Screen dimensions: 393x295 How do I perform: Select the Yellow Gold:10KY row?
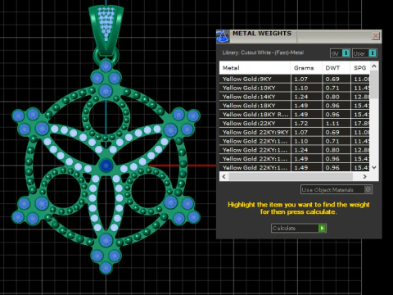pyautogui.click(x=295, y=88)
